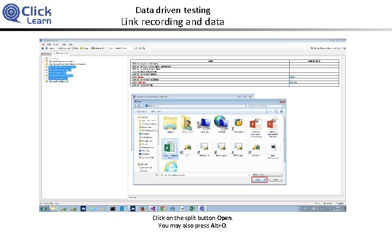Select the Excel spreadsheet file in the Open dialog
Screen dimensions: 392x238
point(170,149)
